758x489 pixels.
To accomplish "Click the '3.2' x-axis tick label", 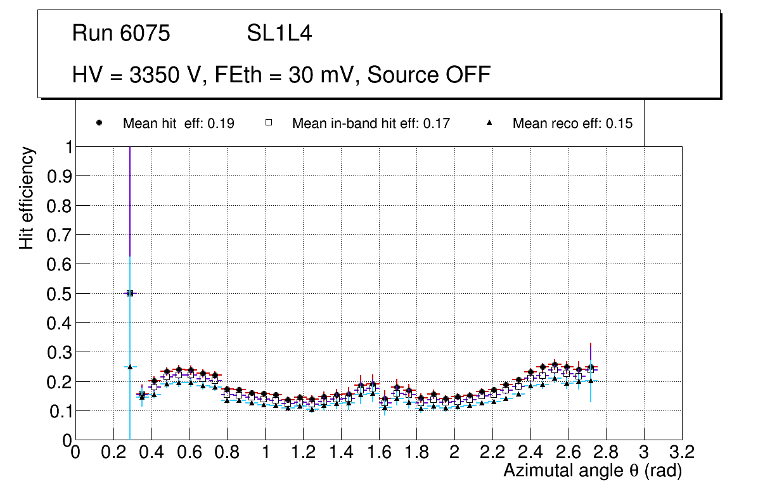I will tap(681, 452).
